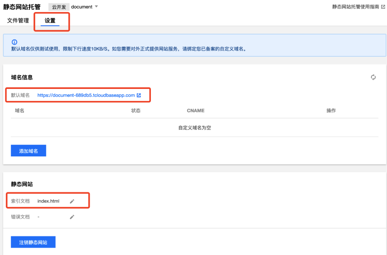387x255 pixels.
Task: Select the document environment name
Action: click(81, 7)
